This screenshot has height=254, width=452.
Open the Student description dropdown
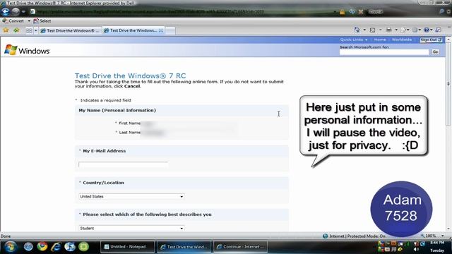[131, 228]
